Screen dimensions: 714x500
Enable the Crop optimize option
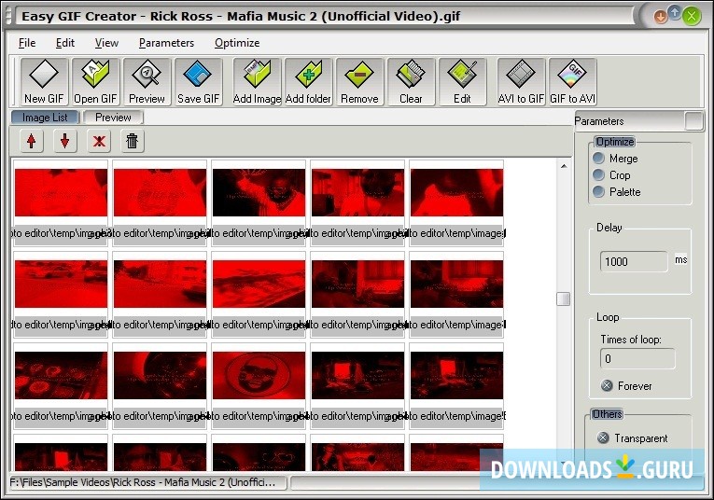click(611, 175)
